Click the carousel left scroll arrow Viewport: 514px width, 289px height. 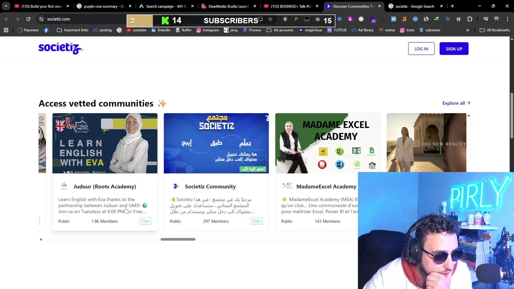coord(41,239)
